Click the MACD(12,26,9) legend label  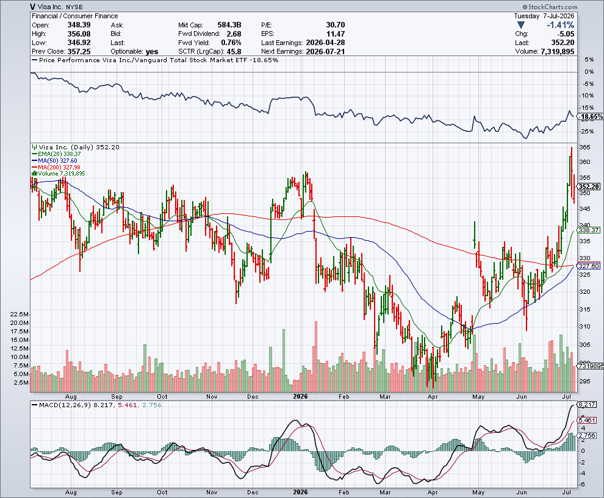tap(65, 405)
